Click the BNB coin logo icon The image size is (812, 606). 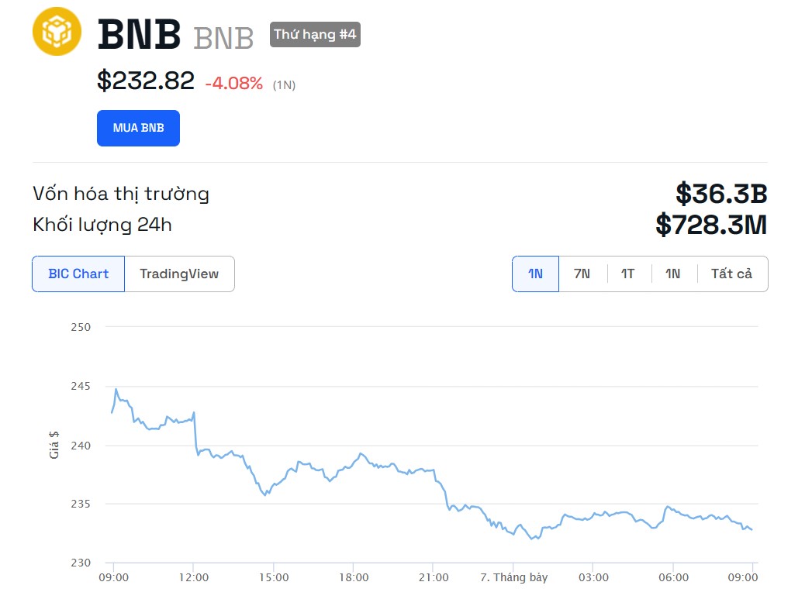[x=57, y=32]
